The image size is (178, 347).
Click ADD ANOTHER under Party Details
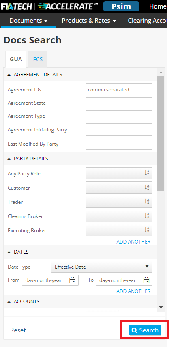[x=133, y=241]
